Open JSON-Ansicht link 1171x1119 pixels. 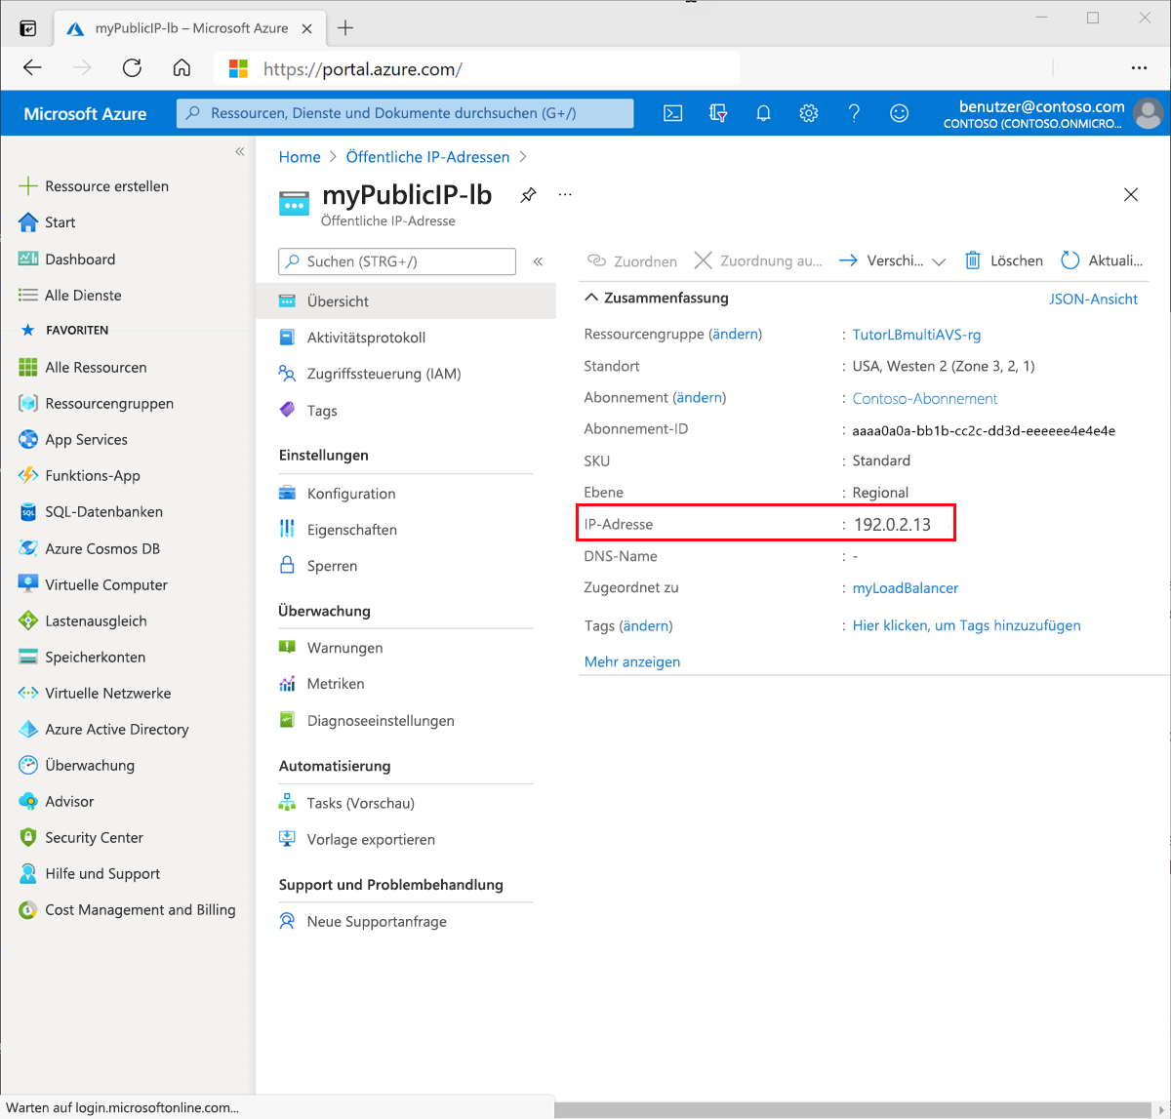point(1093,299)
